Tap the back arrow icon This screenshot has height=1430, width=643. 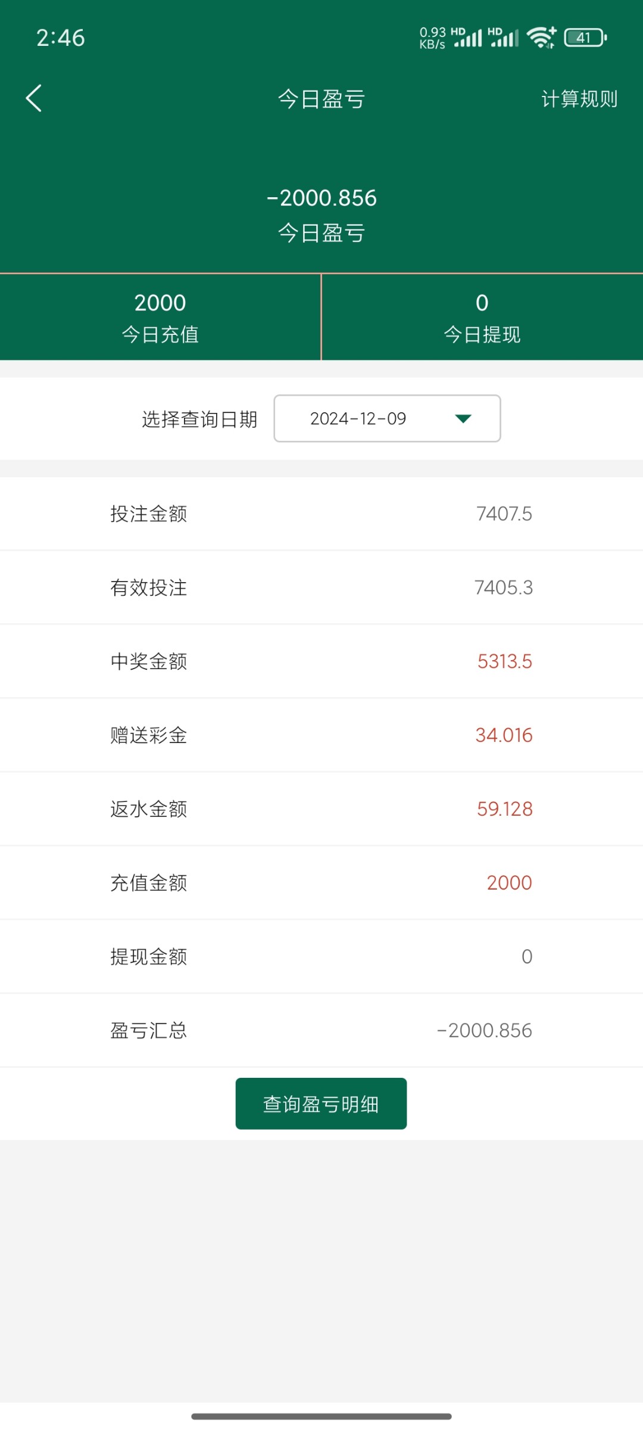[34, 98]
